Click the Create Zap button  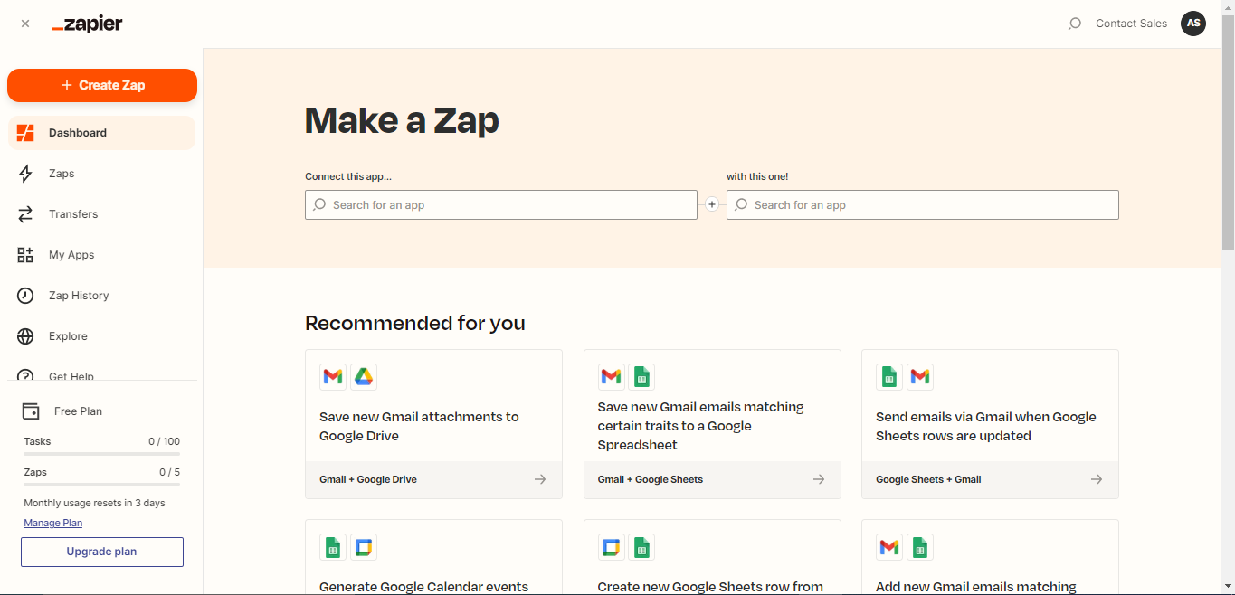pyautogui.click(x=102, y=85)
